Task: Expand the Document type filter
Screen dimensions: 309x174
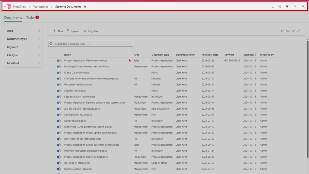Action: pos(24,39)
